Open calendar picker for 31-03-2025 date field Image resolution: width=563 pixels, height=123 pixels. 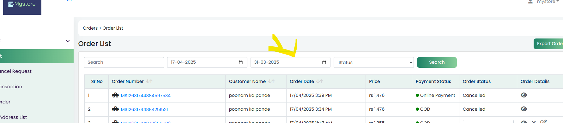pyautogui.click(x=324, y=62)
